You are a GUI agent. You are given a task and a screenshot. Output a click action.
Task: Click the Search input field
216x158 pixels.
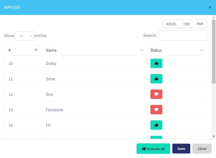183,35
